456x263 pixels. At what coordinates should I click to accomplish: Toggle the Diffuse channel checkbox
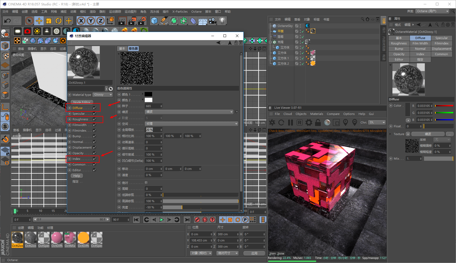click(x=95, y=108)
